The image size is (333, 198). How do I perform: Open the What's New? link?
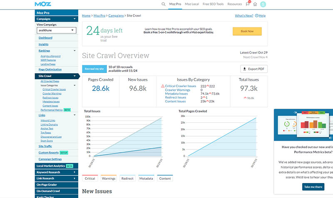244,15
